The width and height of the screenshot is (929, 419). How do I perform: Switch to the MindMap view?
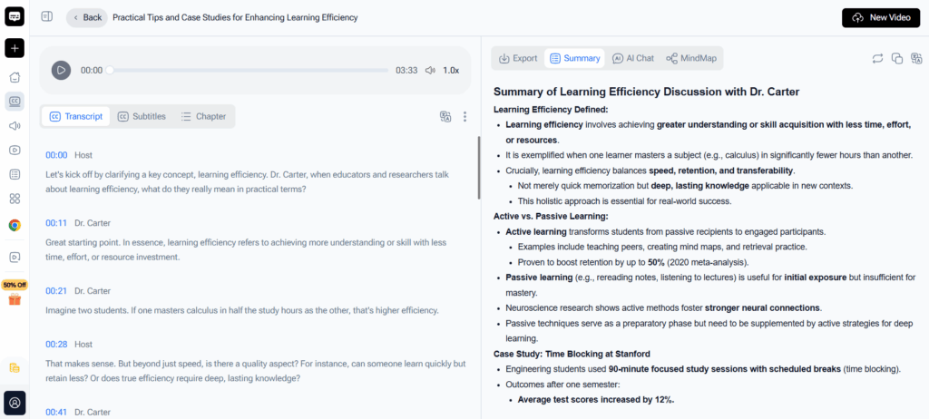point(691,58)
